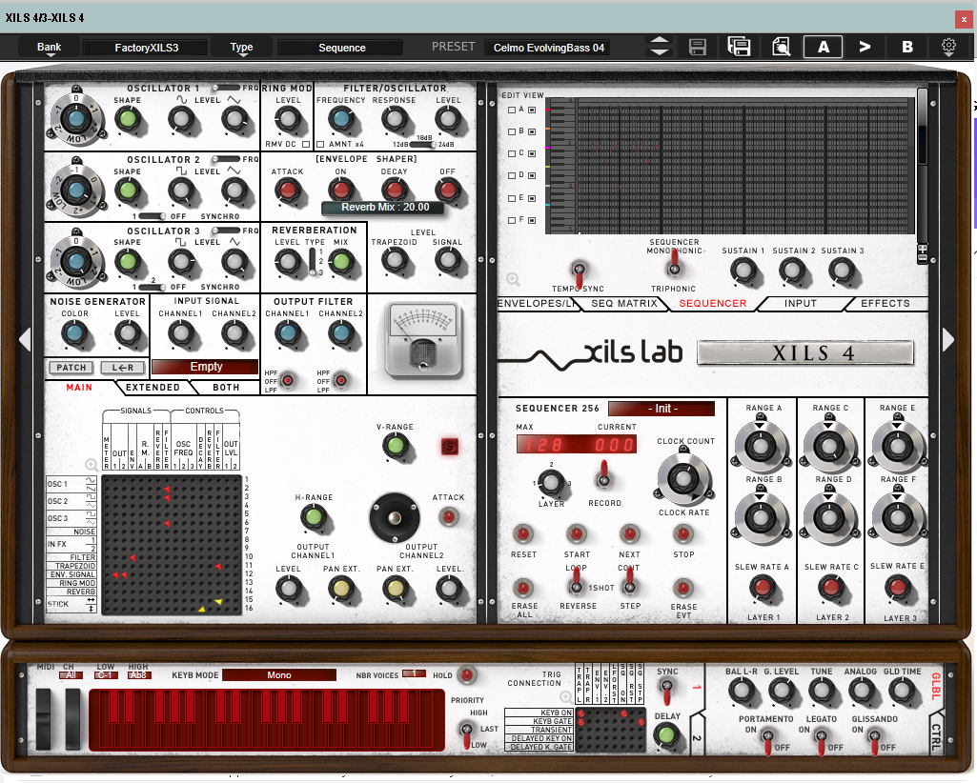Click left panel collapse arrow

click(25, 339)
